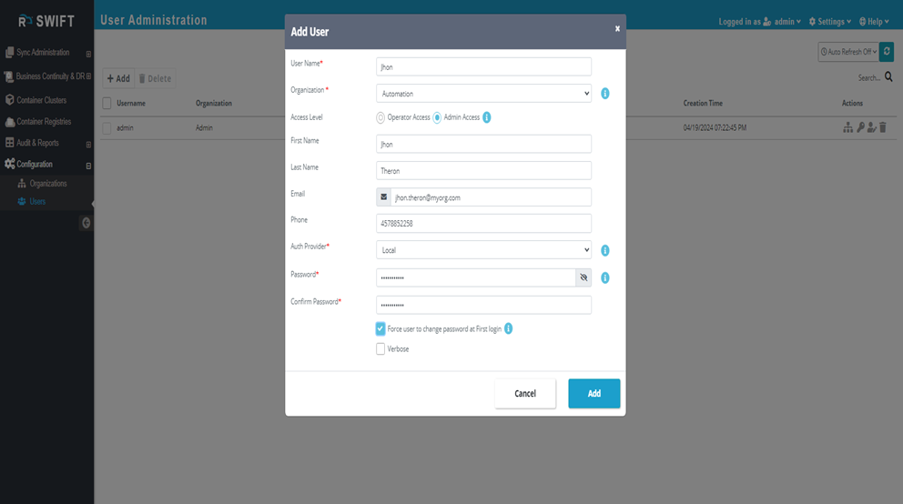Screen dimensions: 903x504
Task: Click the Configuration gears icon
Action: coord(9,164)
